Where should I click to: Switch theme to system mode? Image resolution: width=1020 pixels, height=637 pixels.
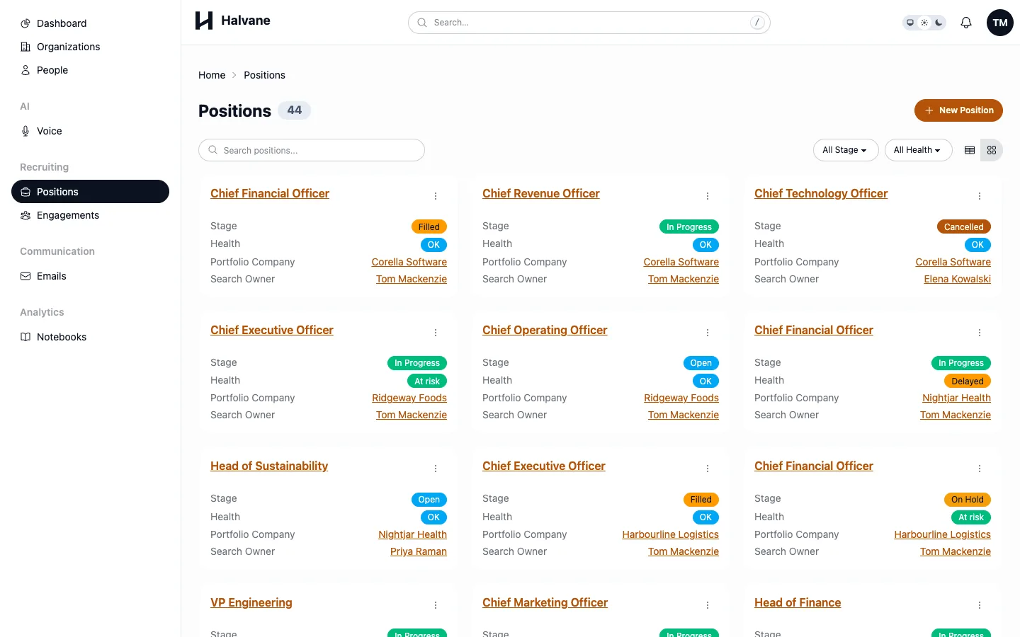pyautogui.click(x=910, y=23)
